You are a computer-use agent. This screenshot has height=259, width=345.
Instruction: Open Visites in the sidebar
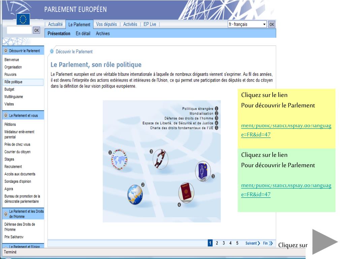point(9,104)
